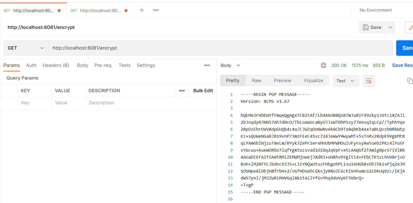Switch to the Headers (6) tab
The height and width of the screenshot is (203, 413).
pos(56,65)
